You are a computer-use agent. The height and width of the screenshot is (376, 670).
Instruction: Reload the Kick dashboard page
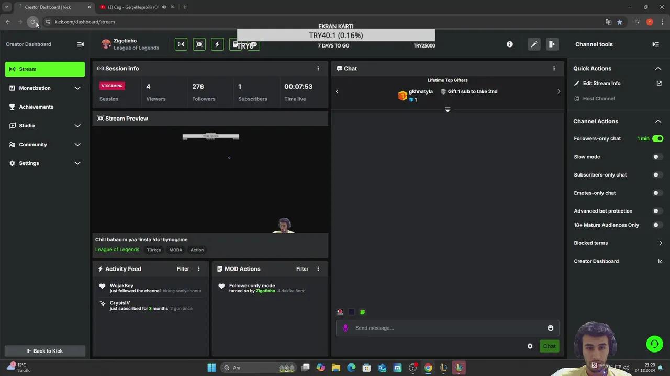pos(32,22)
